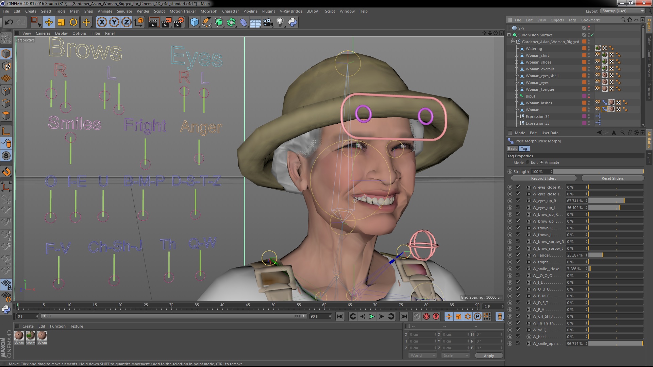Toggle W_eyes_close_R checkmark

click(x=518, y=187)
